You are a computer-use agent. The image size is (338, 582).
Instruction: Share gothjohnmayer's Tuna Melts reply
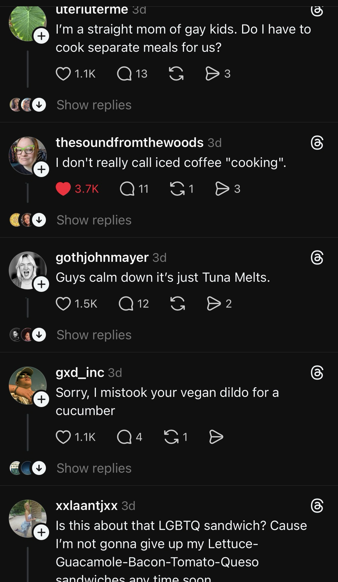coord(214,304)
